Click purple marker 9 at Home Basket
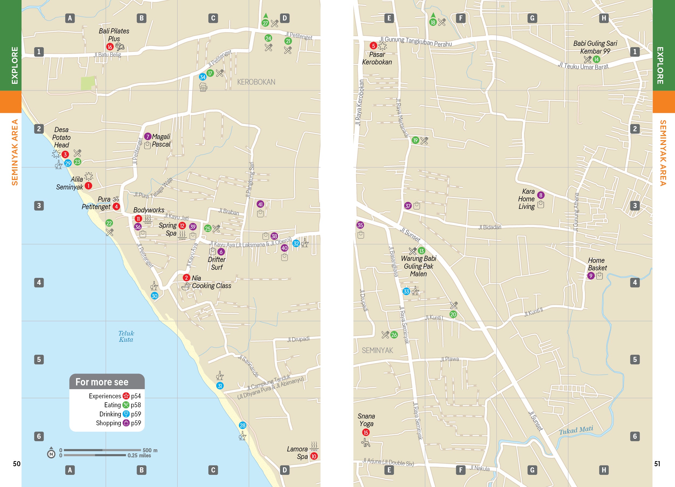This screenshot has height=487, width=675. click(591, 276)
